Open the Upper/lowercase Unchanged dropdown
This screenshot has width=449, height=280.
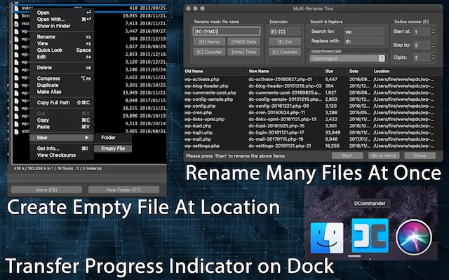point(347,58)
